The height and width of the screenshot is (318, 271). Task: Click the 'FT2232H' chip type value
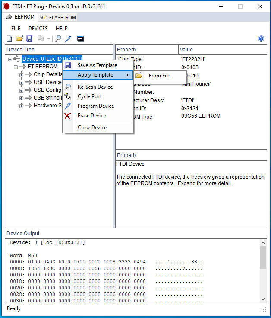tap(193, 59)
